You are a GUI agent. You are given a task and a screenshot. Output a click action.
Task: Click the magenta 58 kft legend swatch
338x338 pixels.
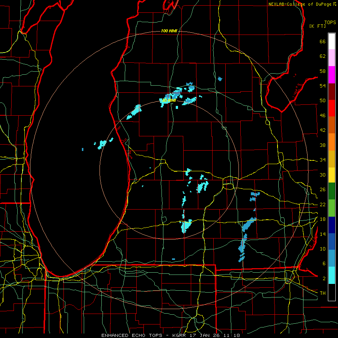coord(332,75)
